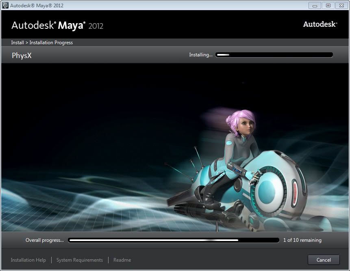Image resolution: width=350 pixels, height=271 pixels.
Task: Click the Overall progress bar
Action: [x=174, y=240]
